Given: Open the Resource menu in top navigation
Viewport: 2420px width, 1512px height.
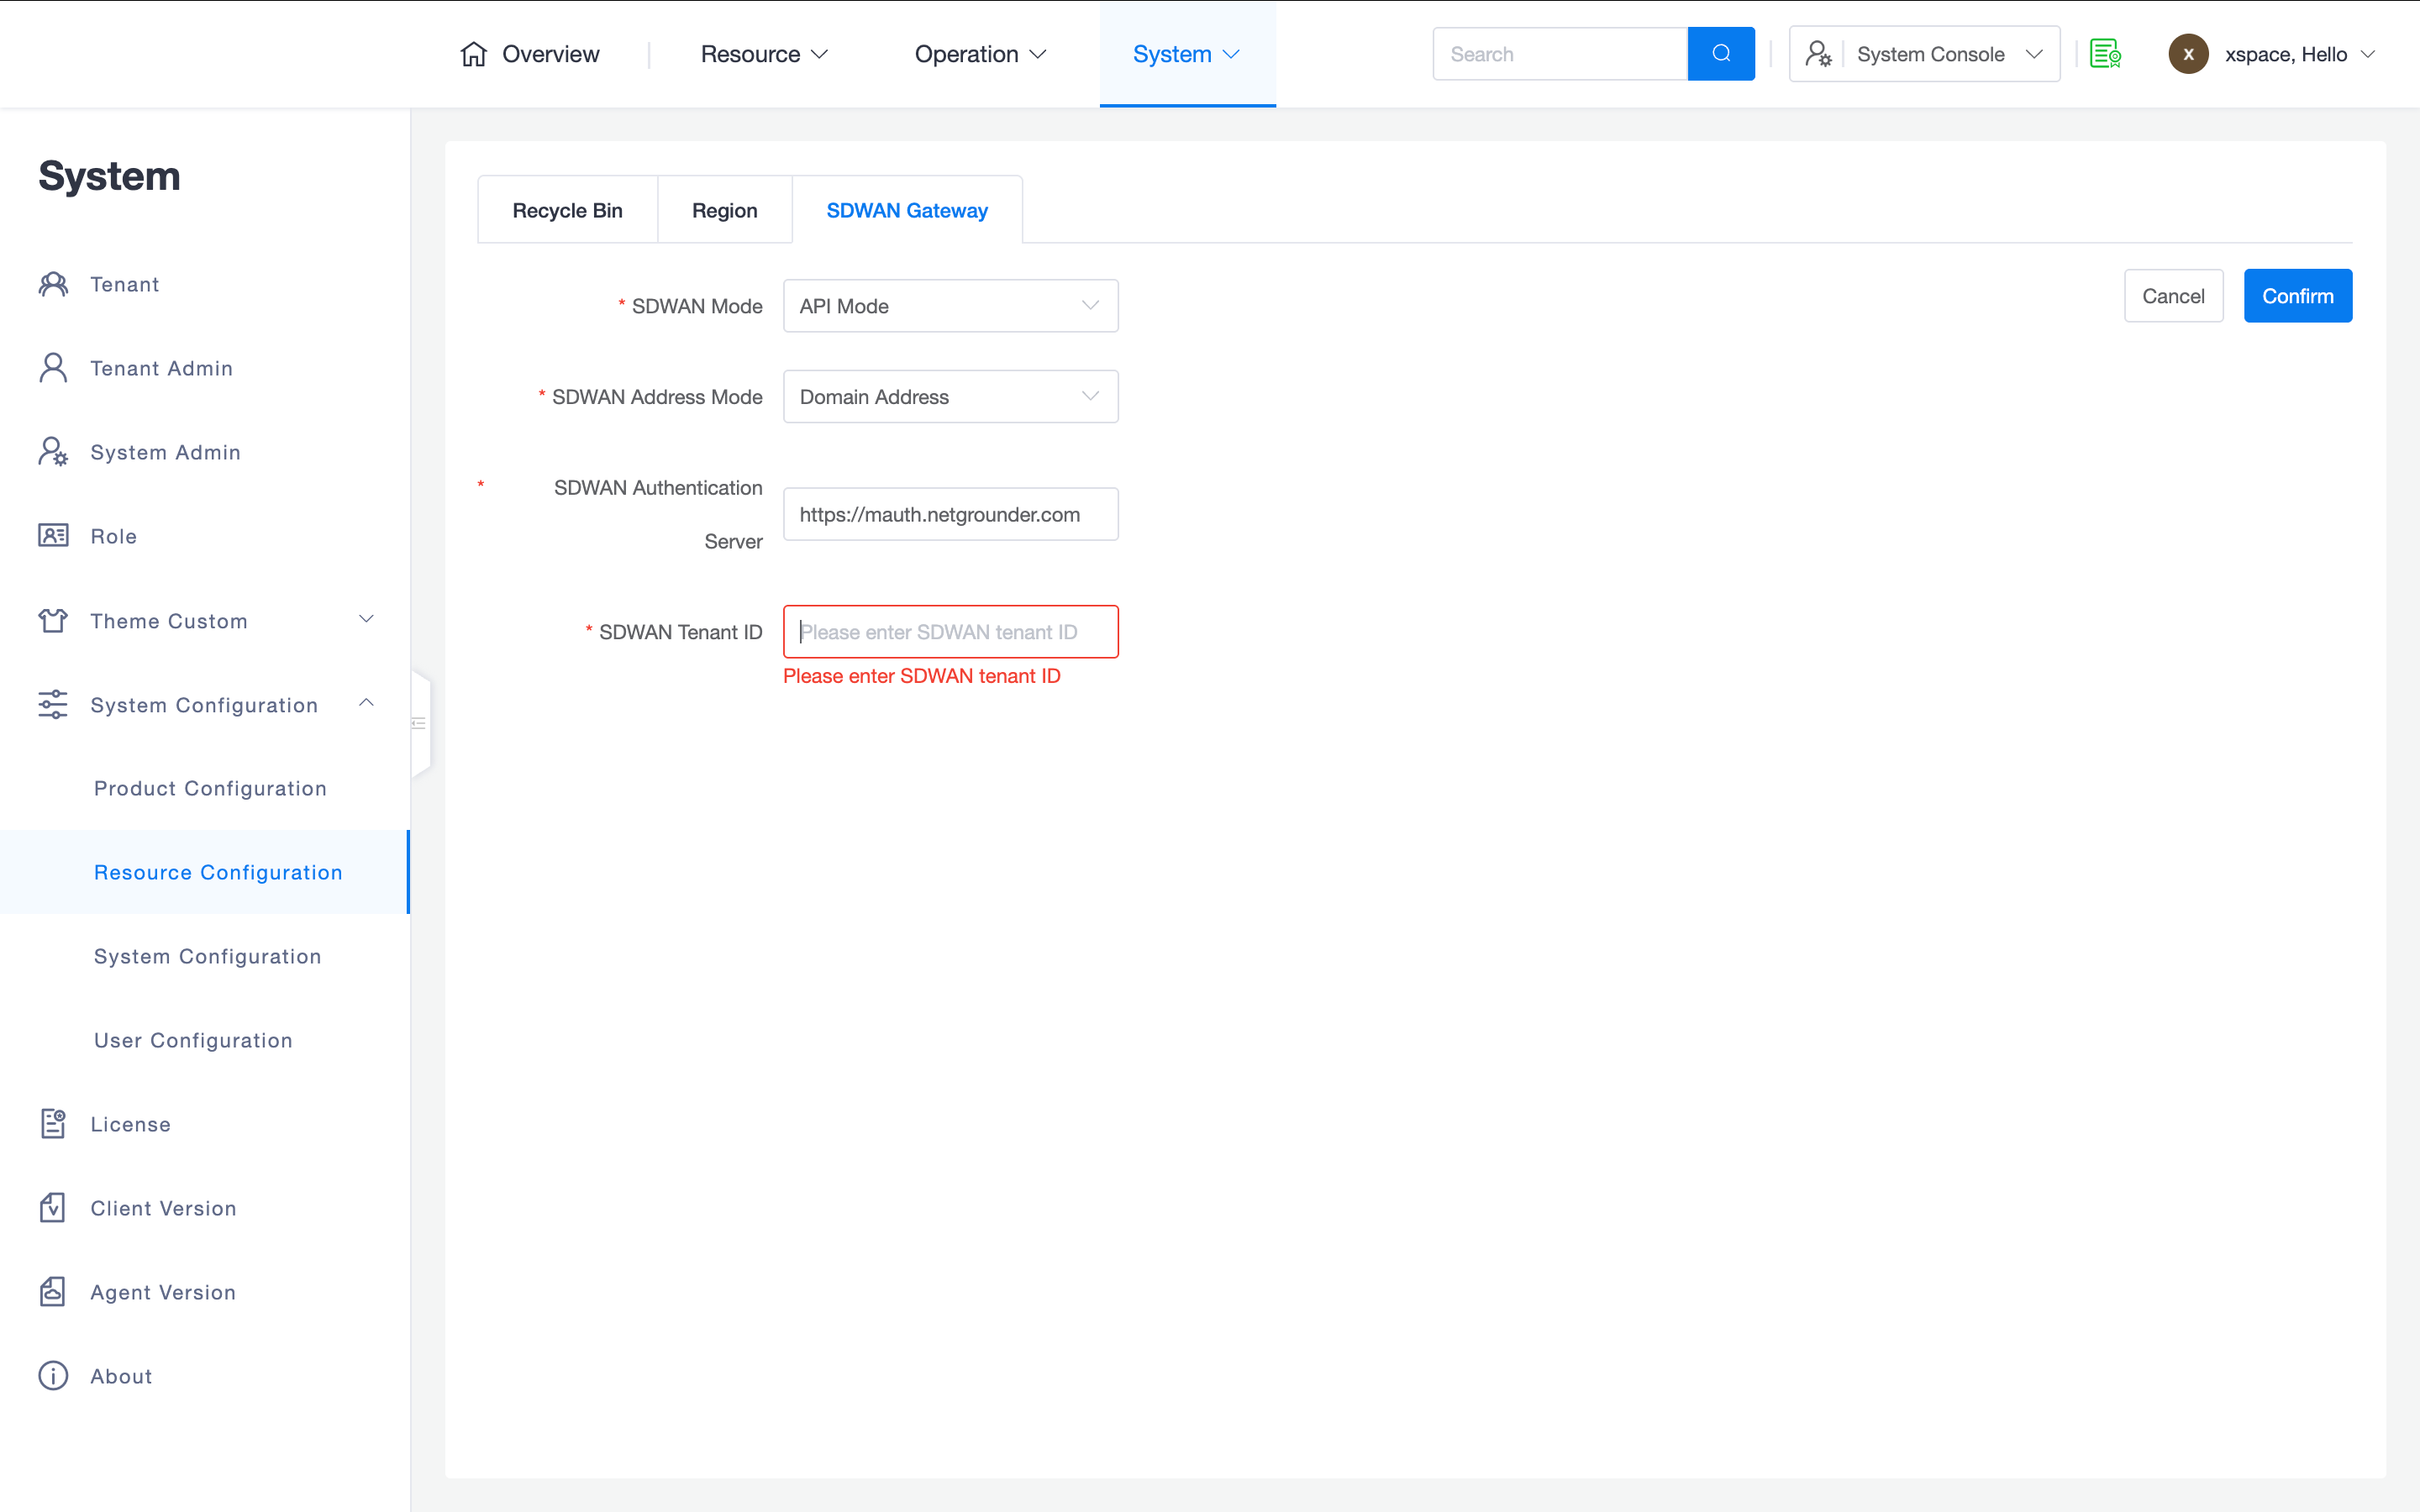Looking at the screenshot, I should [764, 54].
